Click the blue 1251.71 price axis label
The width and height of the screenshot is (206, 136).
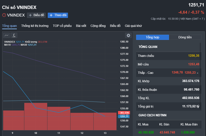[x=124, y=116]
